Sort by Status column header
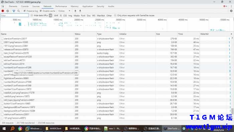This screenshot has width=234, height=132. pos(85,34)
